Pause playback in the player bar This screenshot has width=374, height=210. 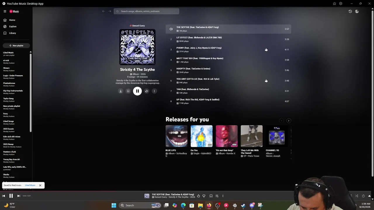[11, 196]
